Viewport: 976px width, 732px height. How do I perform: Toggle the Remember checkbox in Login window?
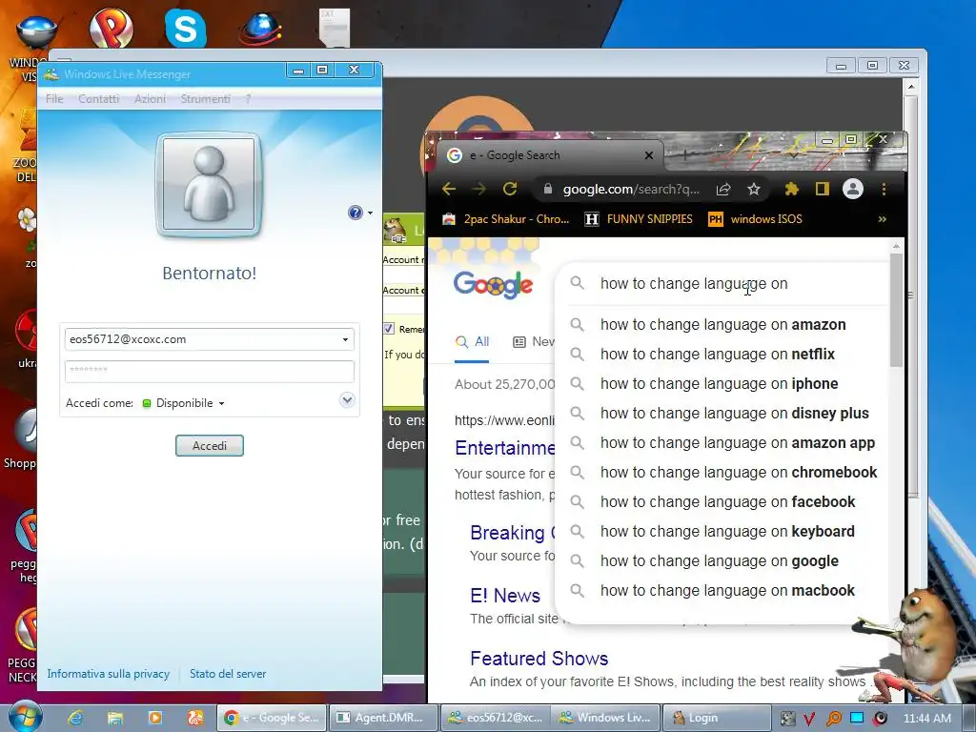pyautogui.click(x=389, y=329)
